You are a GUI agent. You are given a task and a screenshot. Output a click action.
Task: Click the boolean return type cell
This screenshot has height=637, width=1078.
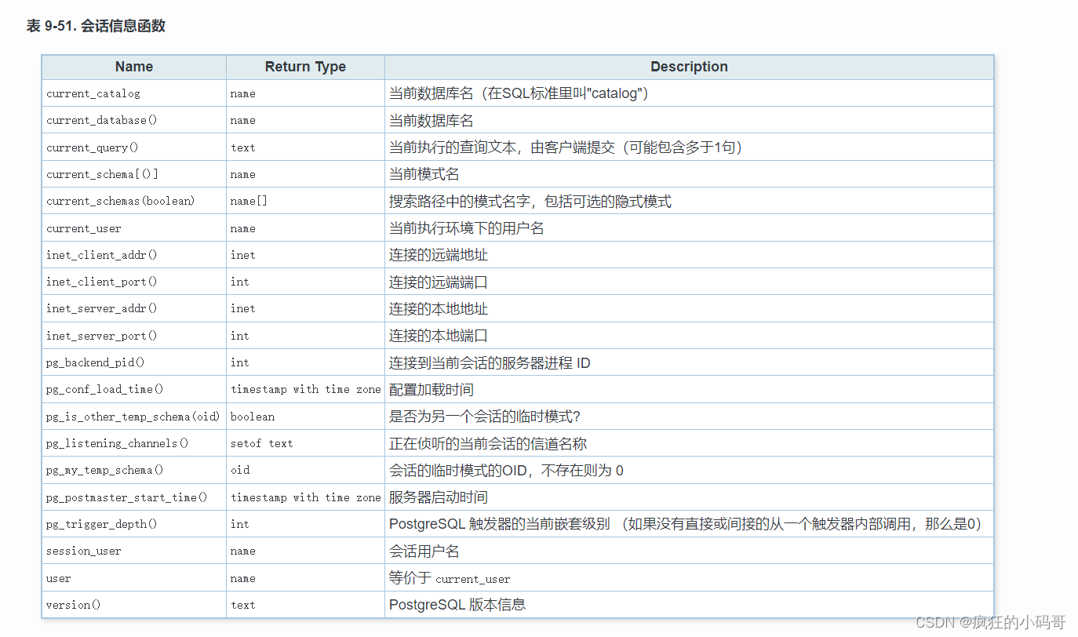(x=305, y=417)
